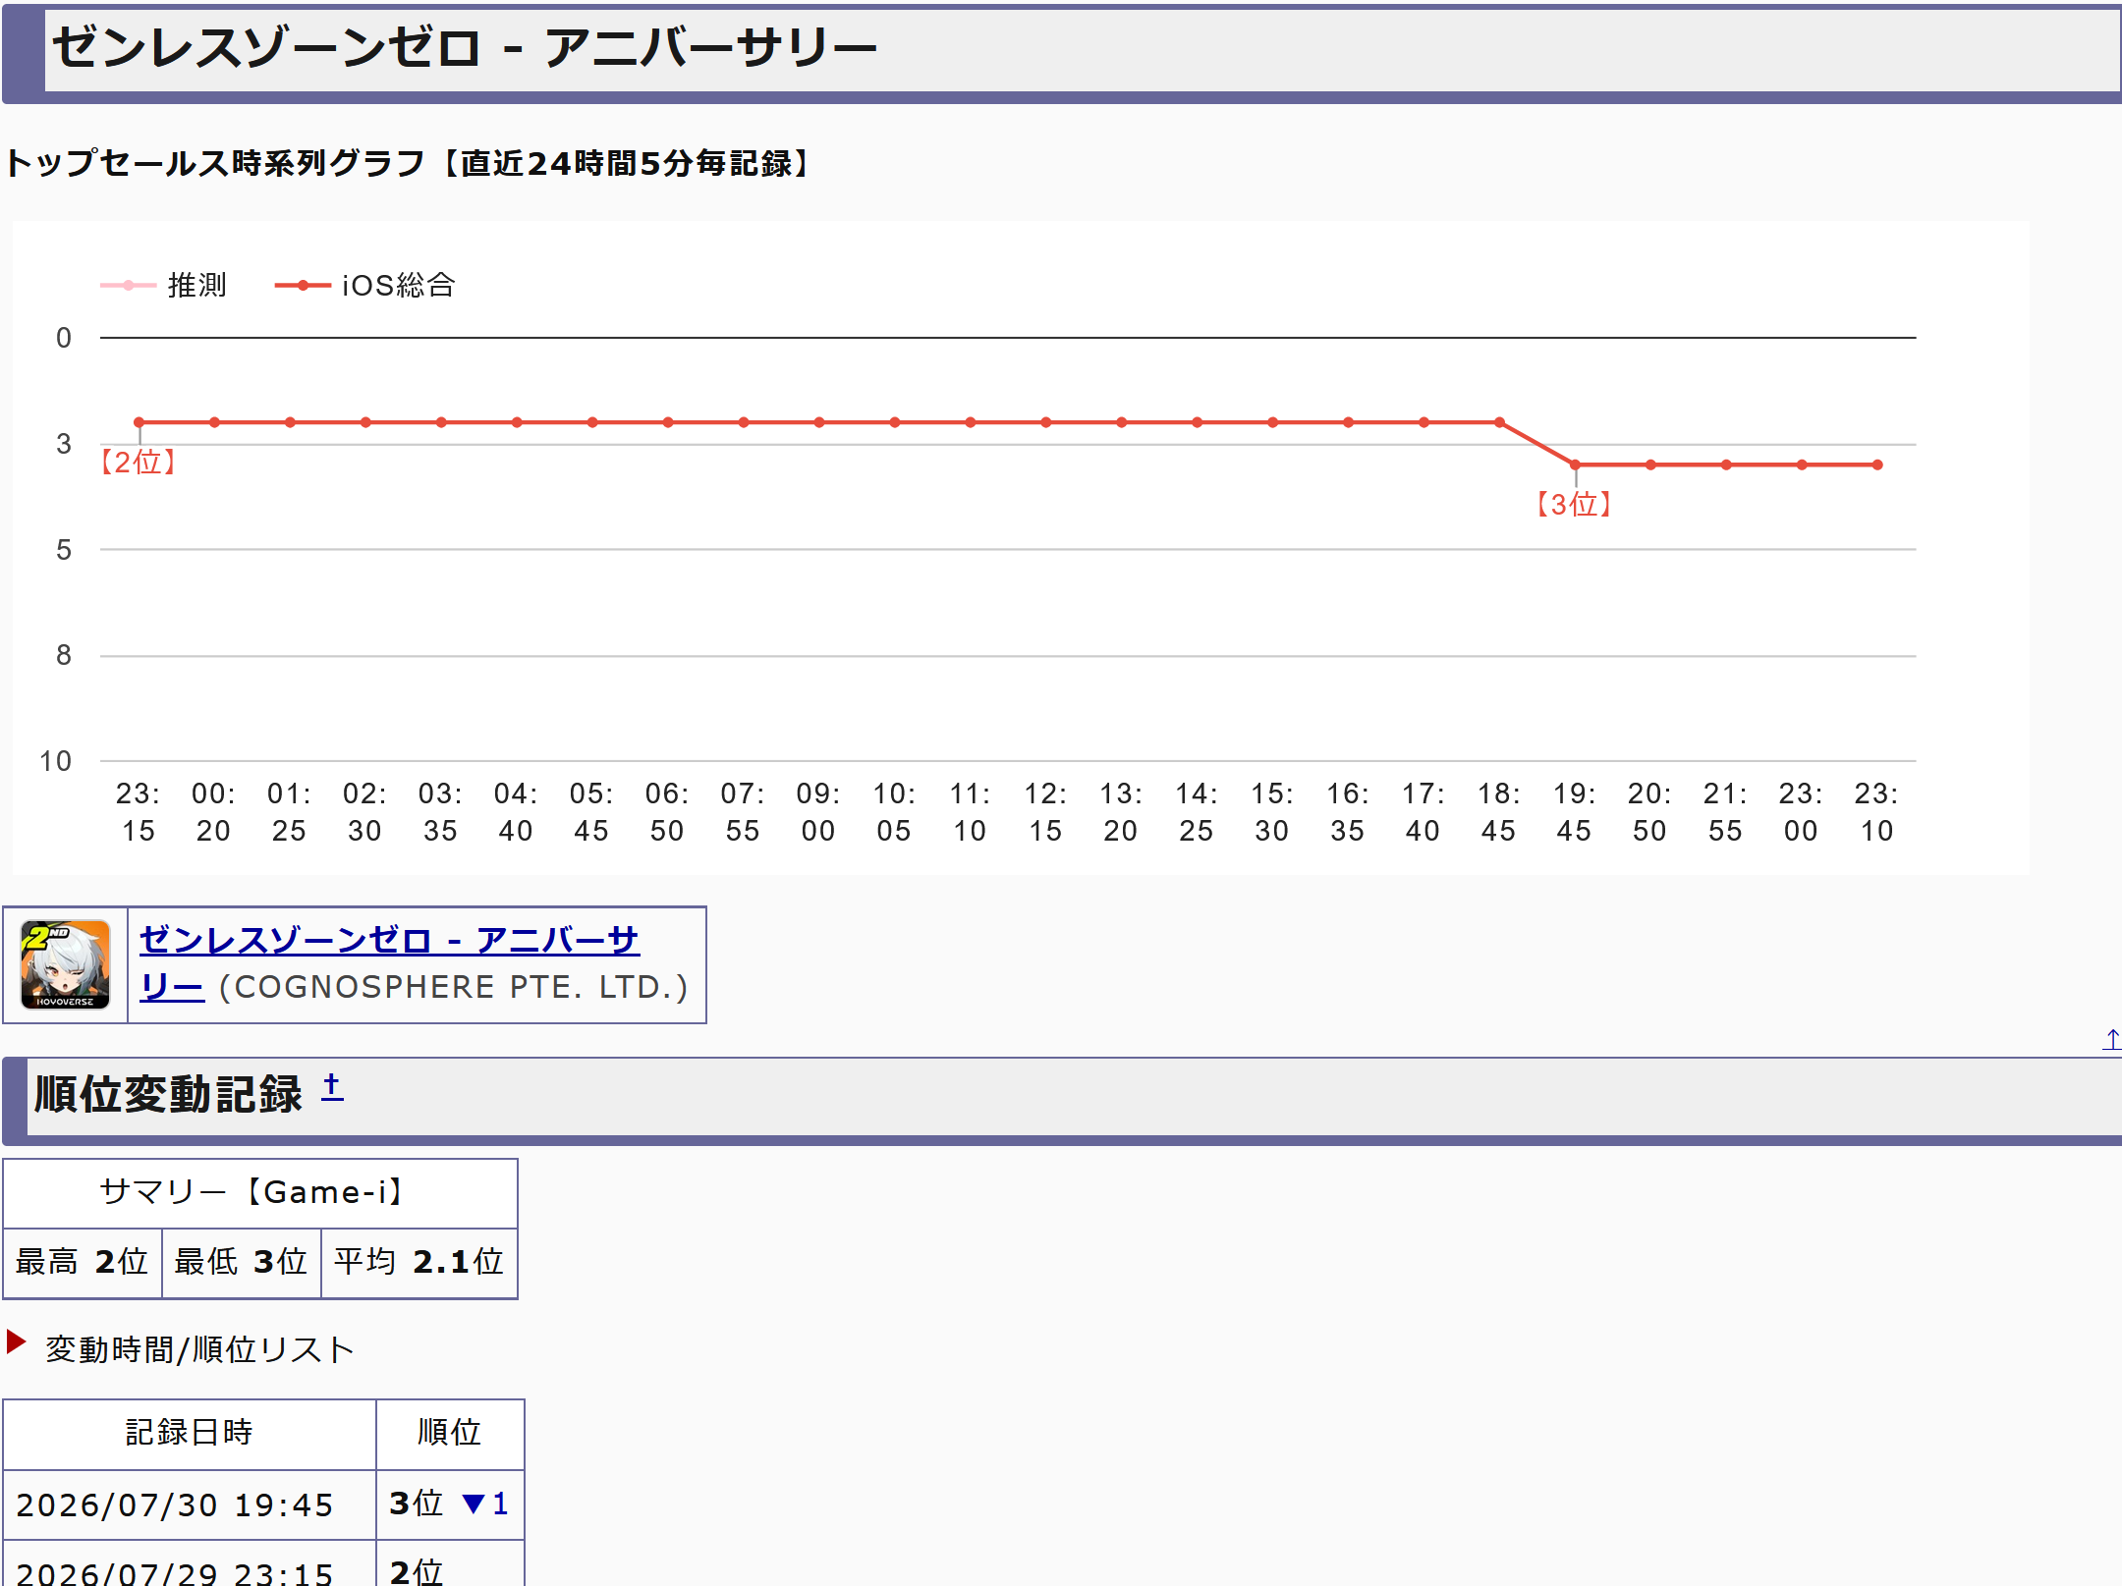Click the (COGNOSPHERE PTE. LTD.) developer text
Viewport: 2122px width, 1586px height.
coord(454,987)
